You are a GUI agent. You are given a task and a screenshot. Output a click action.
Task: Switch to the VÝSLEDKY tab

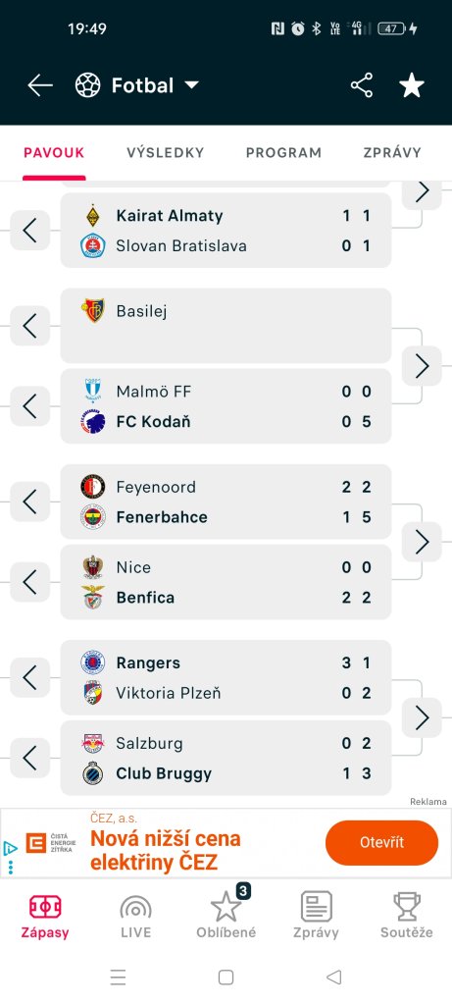coord(165,152)
